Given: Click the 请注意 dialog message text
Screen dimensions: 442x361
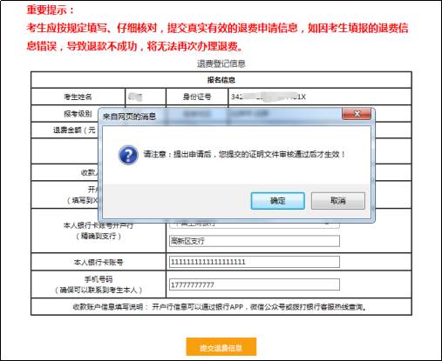Looking at the screenshot, I should (244, 154).
